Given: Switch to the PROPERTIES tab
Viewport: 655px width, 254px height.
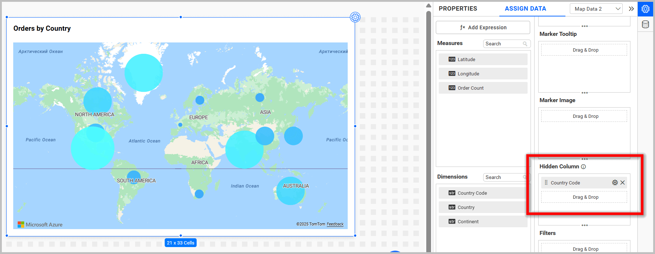Looking at the screenshot, I should click(x=458, y=8).
